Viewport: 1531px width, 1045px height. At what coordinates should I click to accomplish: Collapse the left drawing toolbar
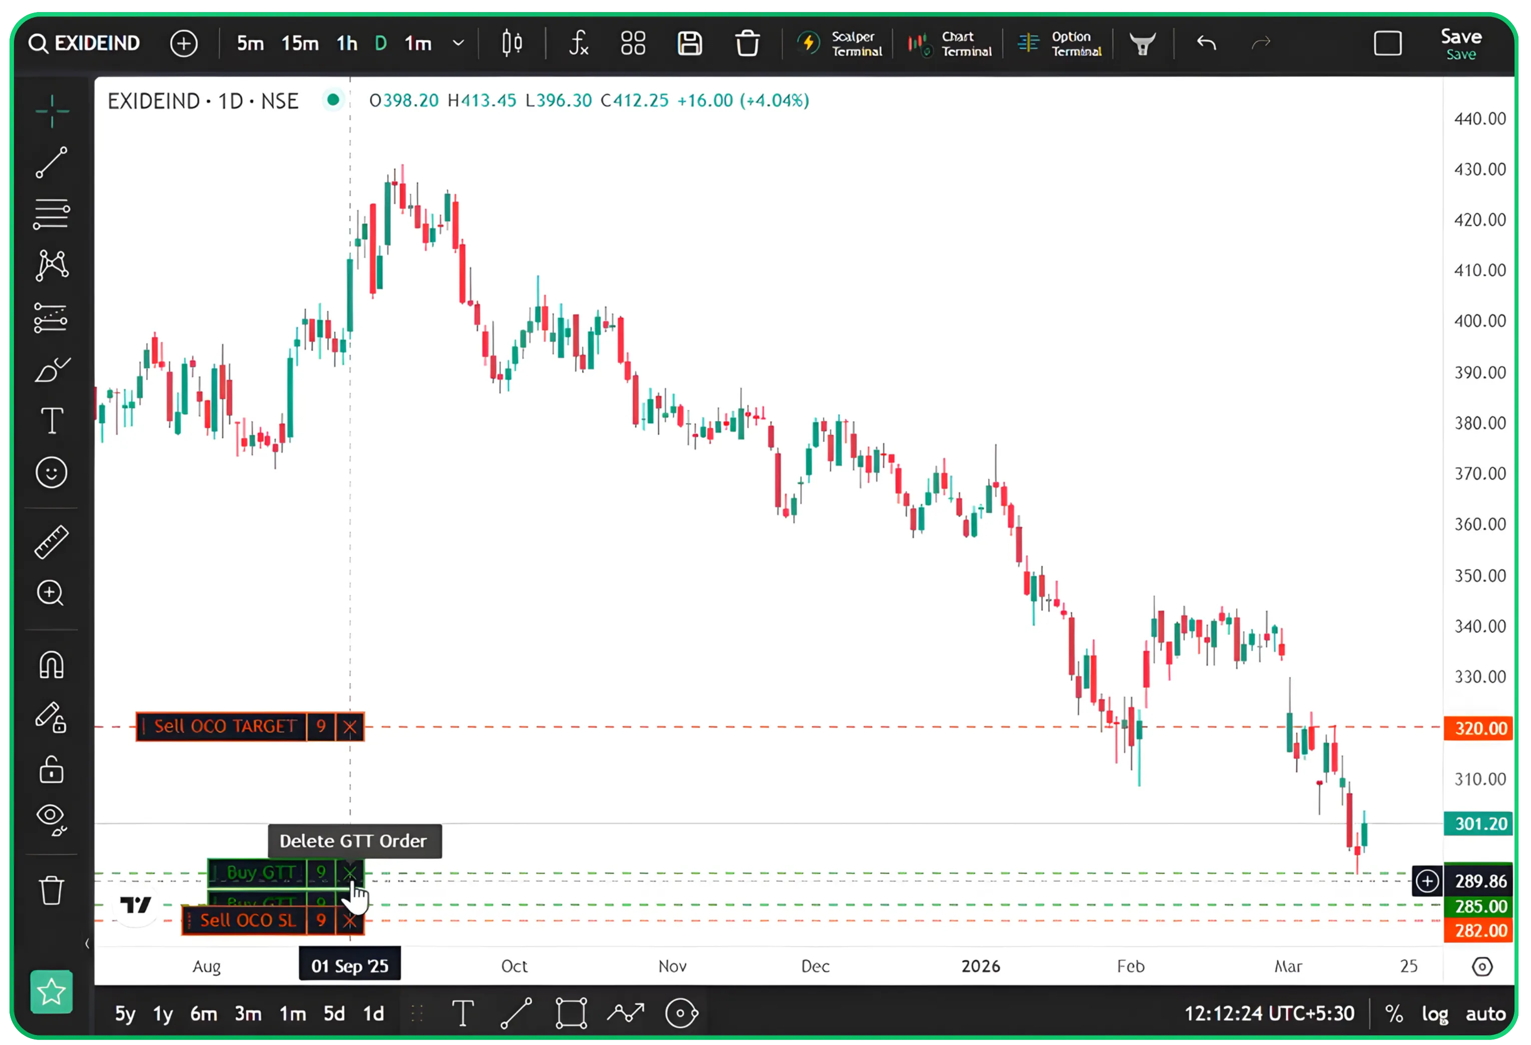(87, 943)
